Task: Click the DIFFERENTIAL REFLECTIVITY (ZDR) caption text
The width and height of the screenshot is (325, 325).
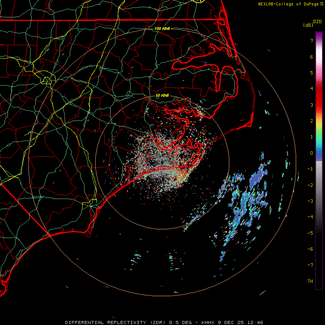Action: 115,322
